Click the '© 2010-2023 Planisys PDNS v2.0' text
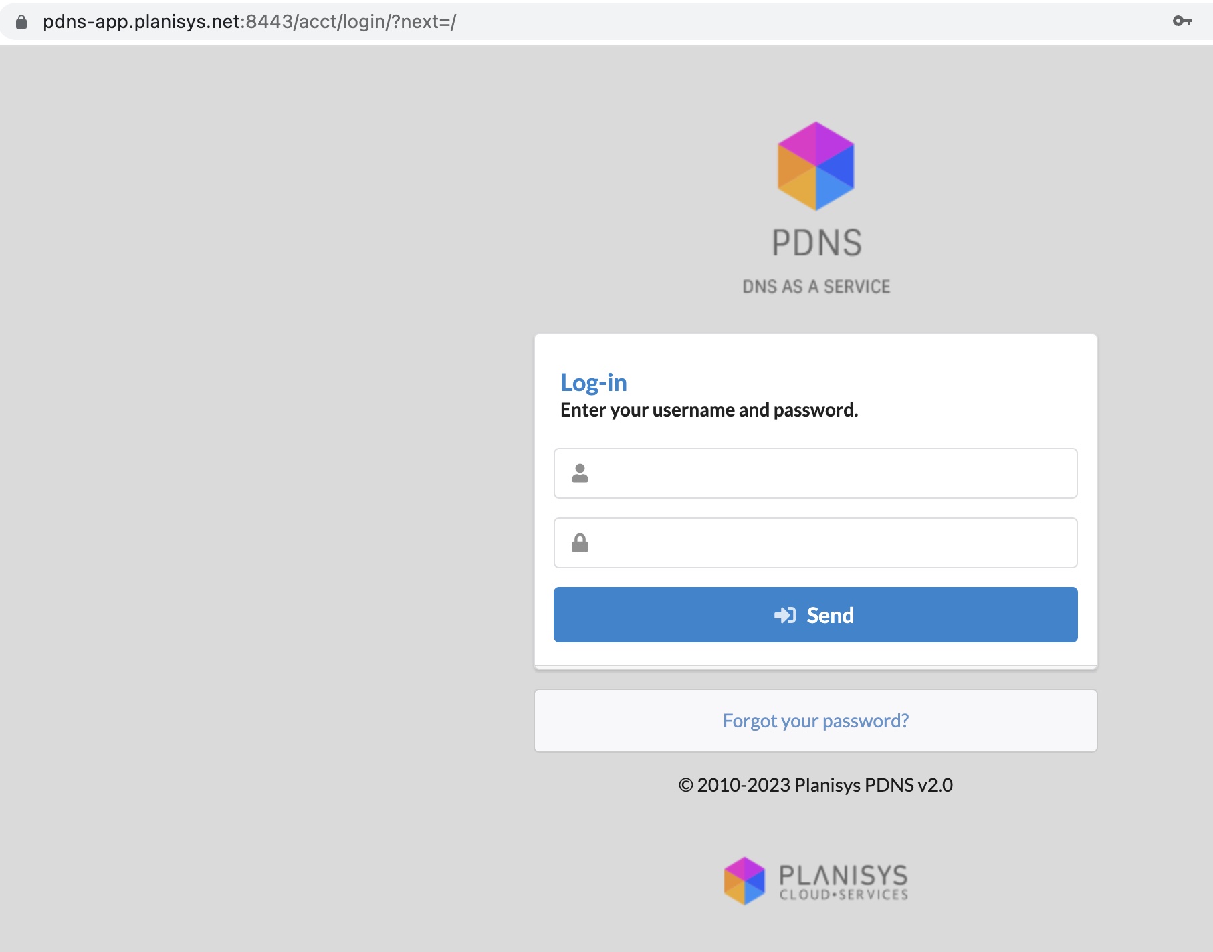 pos(815,785)
